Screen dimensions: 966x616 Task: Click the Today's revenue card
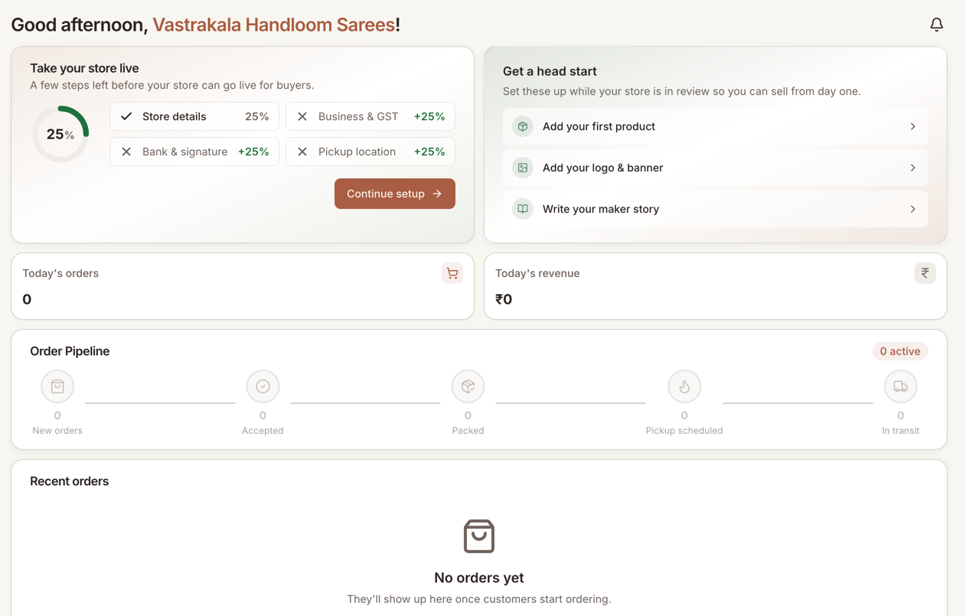[x=716, y=286]
